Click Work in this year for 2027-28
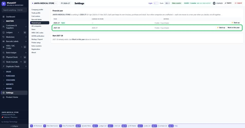The image size is (245, 128). 234,28
